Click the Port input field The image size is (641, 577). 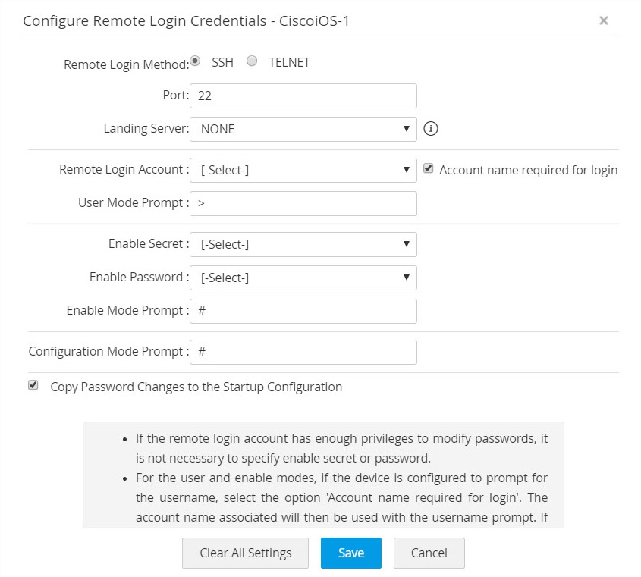tap(303, 96)
